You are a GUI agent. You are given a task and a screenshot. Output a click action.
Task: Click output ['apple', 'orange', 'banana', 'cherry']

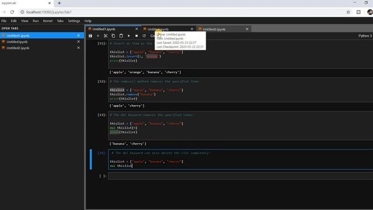145,72
